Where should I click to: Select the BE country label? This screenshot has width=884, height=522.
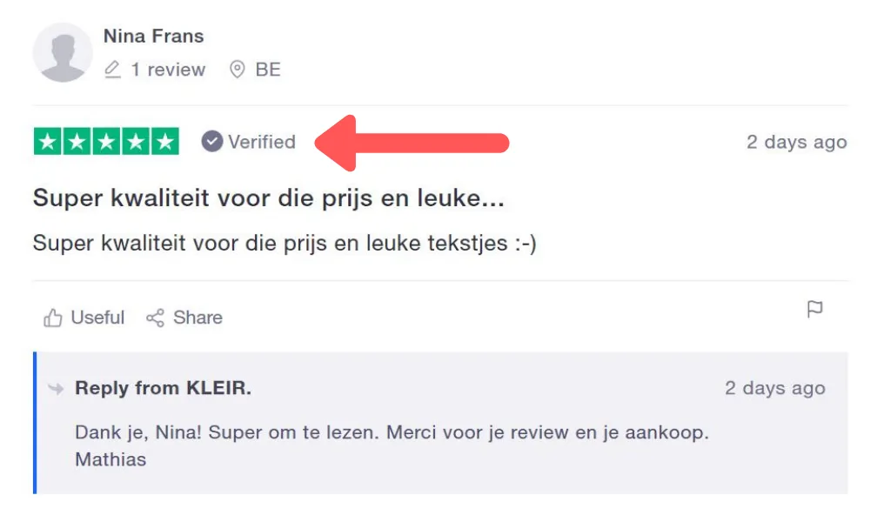[268, 70]
